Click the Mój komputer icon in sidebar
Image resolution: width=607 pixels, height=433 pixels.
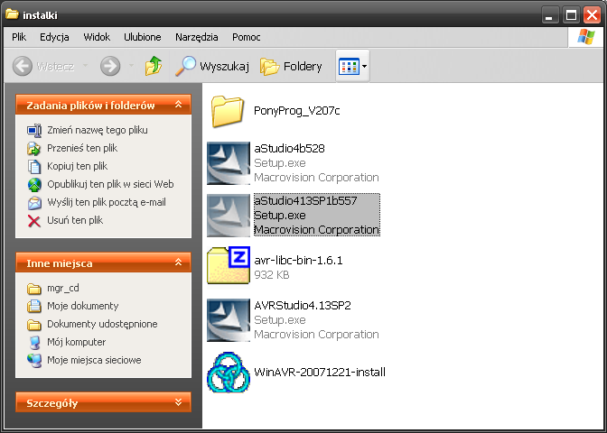pos(34,342)
